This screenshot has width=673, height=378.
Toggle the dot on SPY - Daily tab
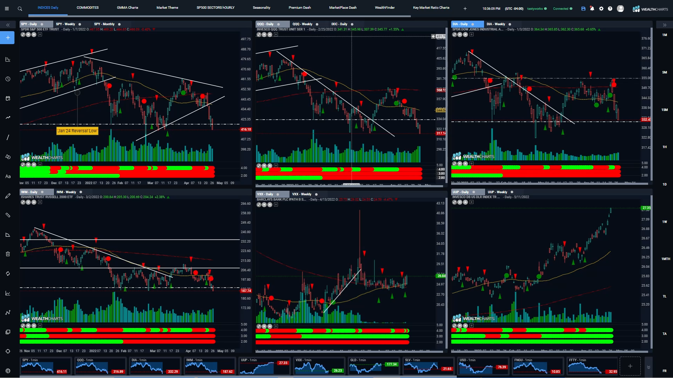point(42,24)
